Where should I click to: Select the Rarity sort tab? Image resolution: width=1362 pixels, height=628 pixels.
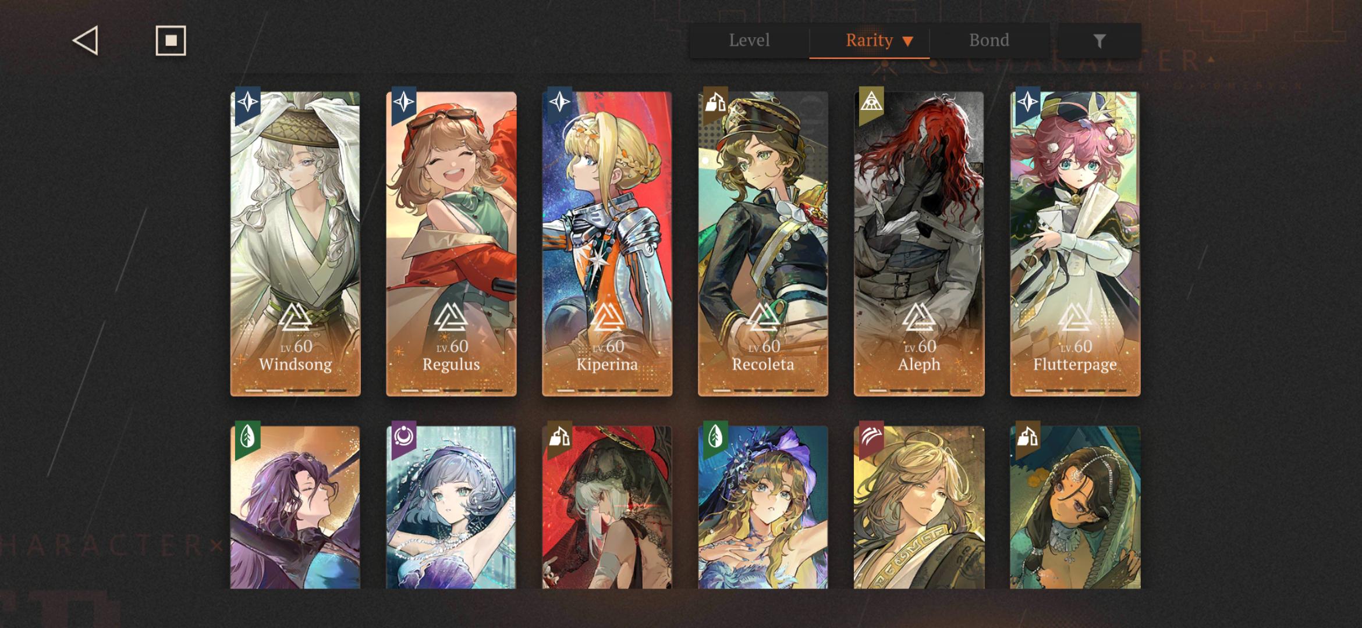click(869, 41)
